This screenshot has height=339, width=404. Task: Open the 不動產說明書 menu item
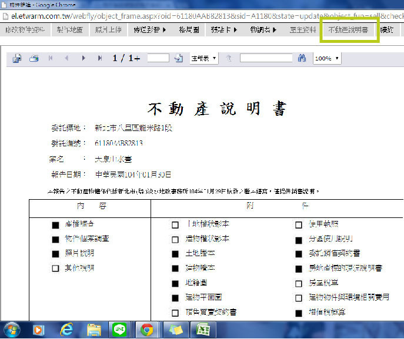348,30
